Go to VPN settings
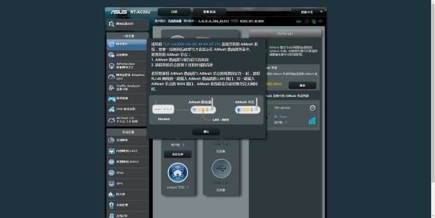 (128, 183)
